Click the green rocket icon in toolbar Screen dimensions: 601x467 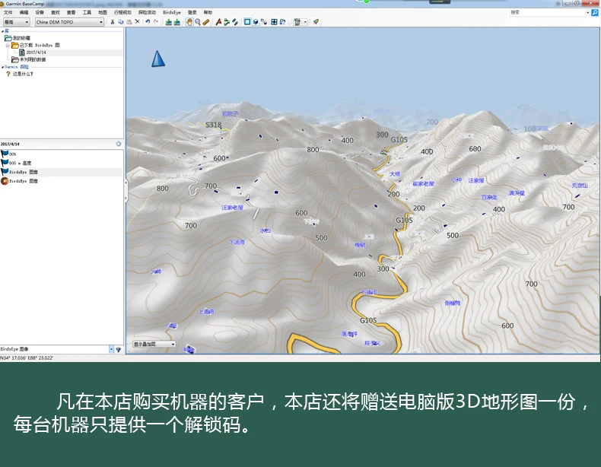[x=316, y=22]
